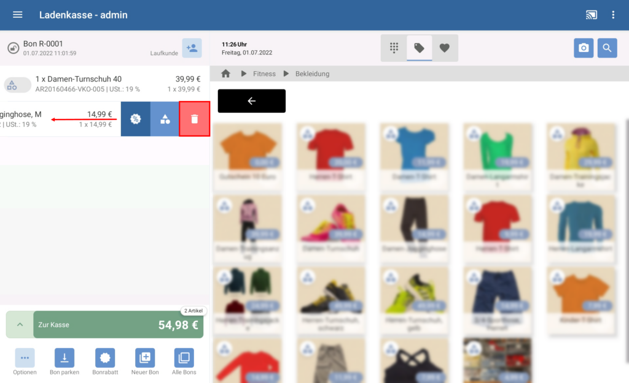Open the camera barcode scanner
The height and width of the screenshot is (383, 629).
click(584, 48)
